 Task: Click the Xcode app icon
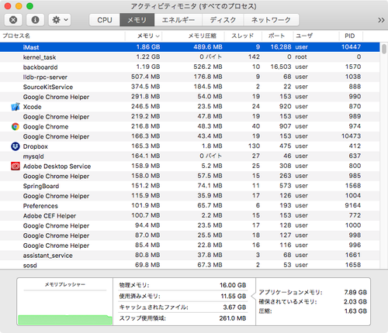[16, 107]
